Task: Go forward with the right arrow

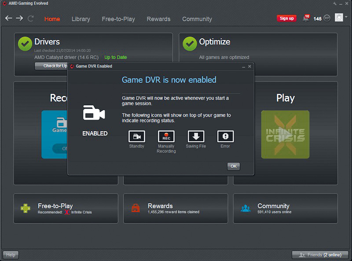Action: (x=19, y=18)
